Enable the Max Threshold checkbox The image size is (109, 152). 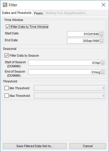[x=7, y=96]
